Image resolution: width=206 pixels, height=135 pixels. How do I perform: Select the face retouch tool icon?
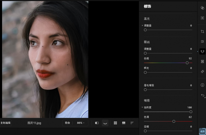[x=202, y=51]
